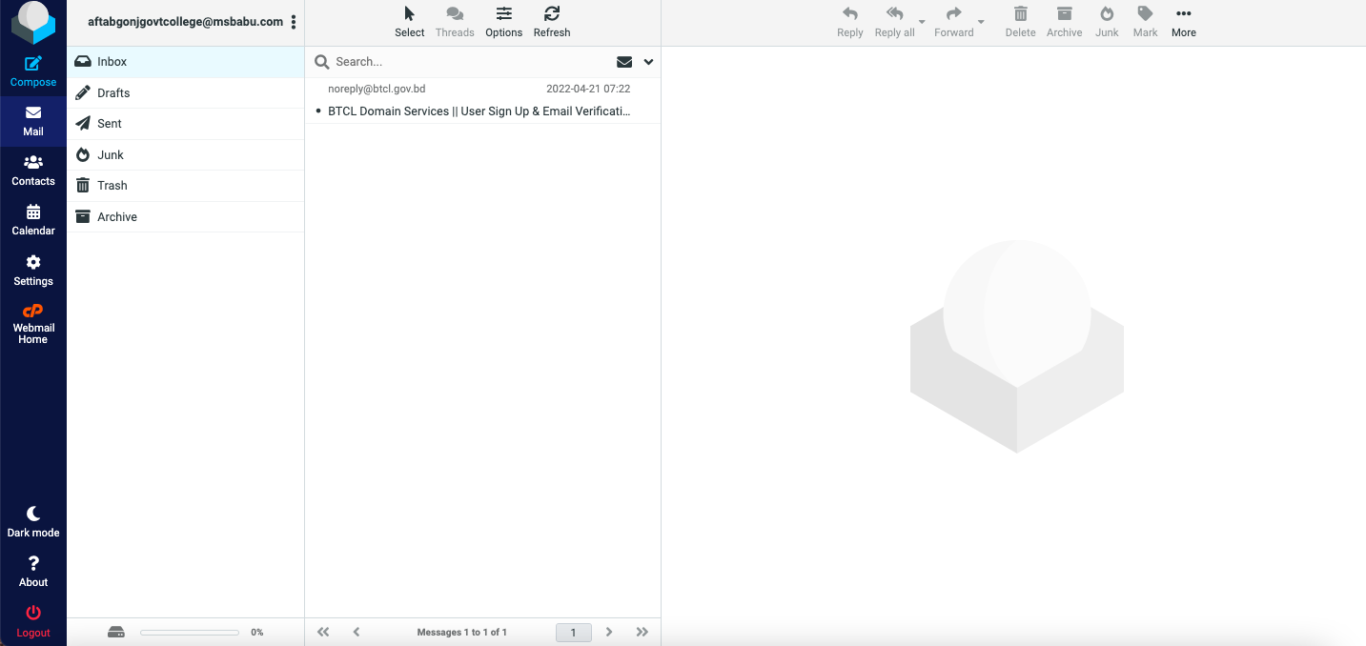Go to the previous page of messages
The width and height of the screenshot is (1366, 646).
357,632
